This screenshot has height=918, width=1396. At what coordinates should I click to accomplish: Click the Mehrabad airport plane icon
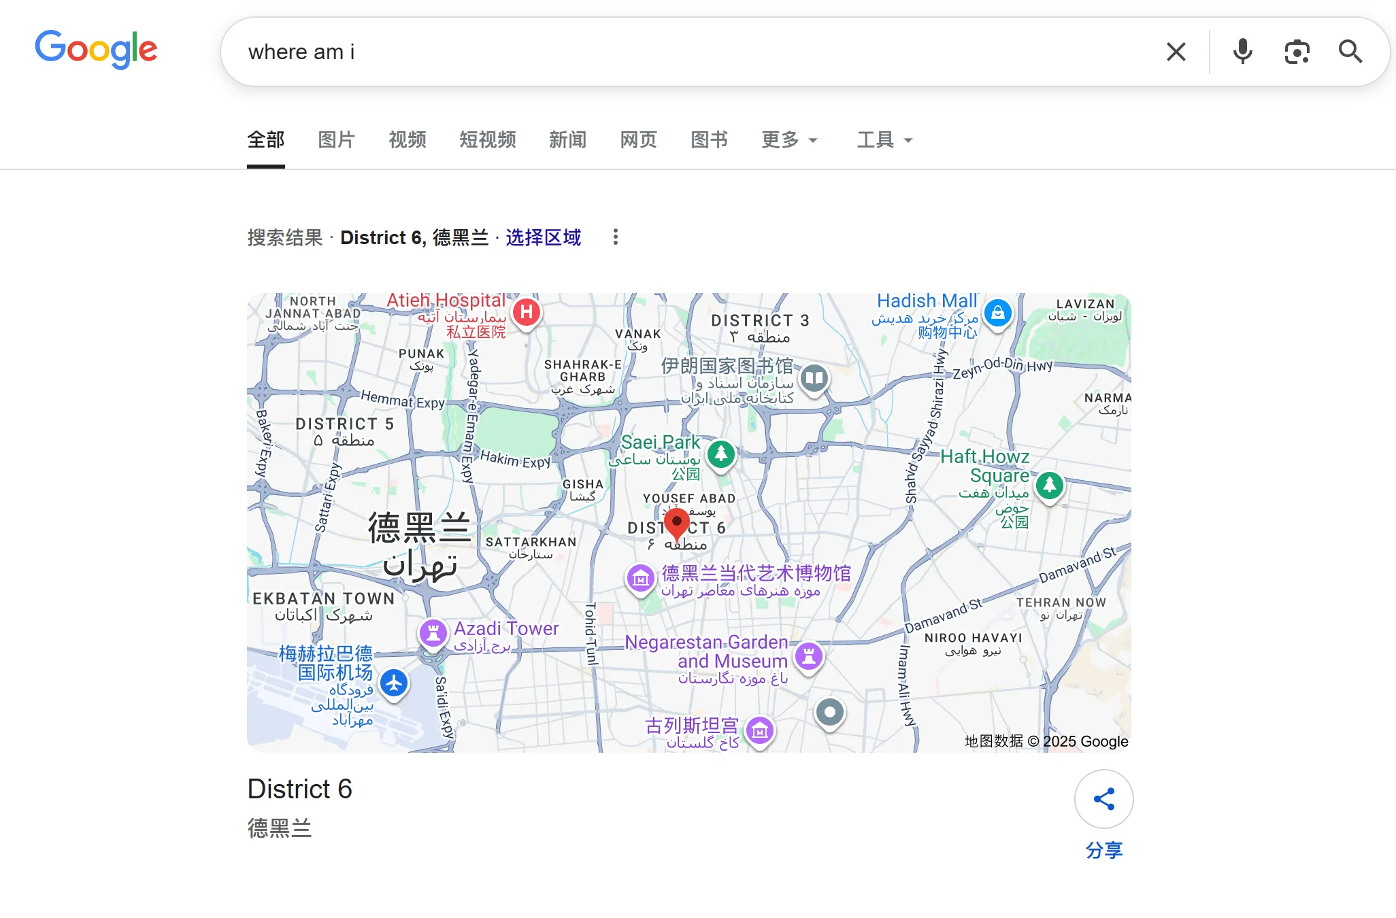coord(395,683)
